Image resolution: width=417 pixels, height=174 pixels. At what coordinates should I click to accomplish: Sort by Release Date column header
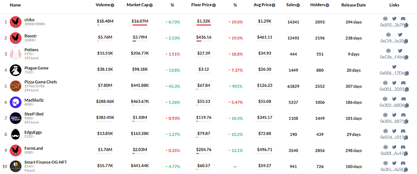coord(354,5)
